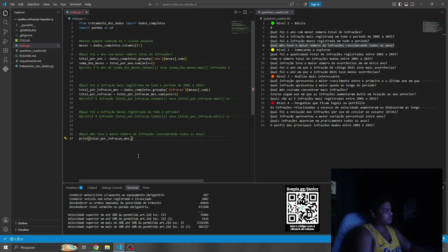Toggle the bottom panel visibility
The image size is (448, 252).
click(407, 4)
